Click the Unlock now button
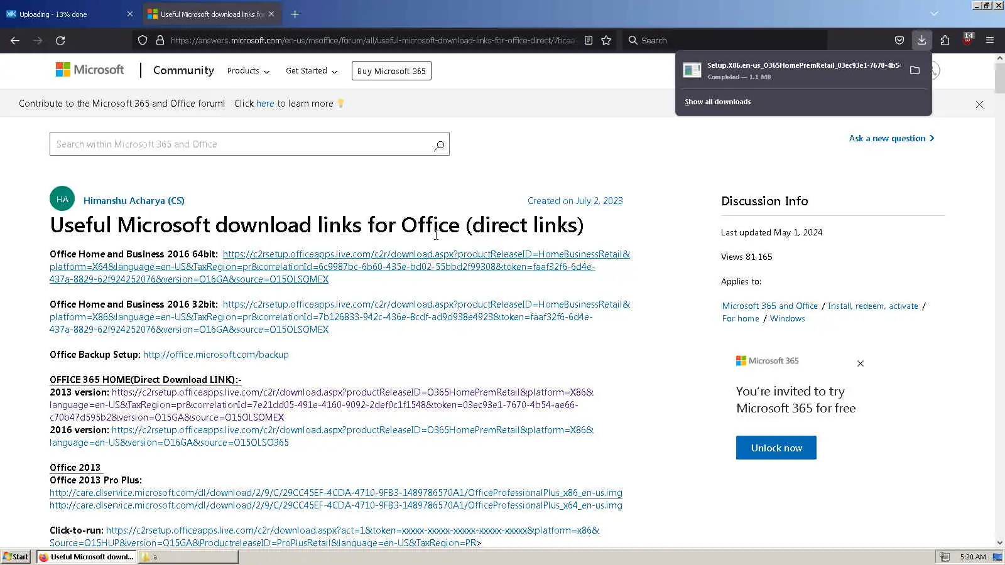The height and width of the screenshot is (565, 1005). (x=776, y=448)
